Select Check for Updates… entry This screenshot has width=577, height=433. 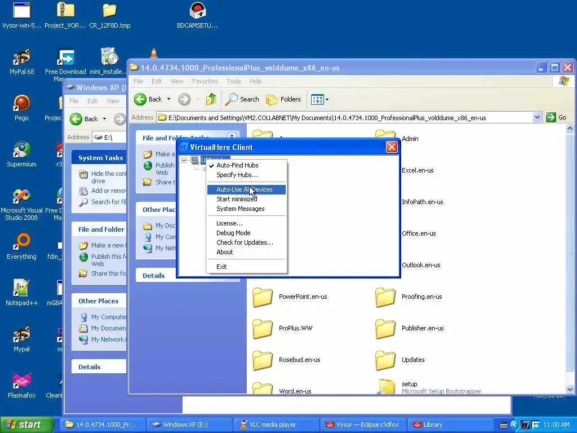(246, 242)
